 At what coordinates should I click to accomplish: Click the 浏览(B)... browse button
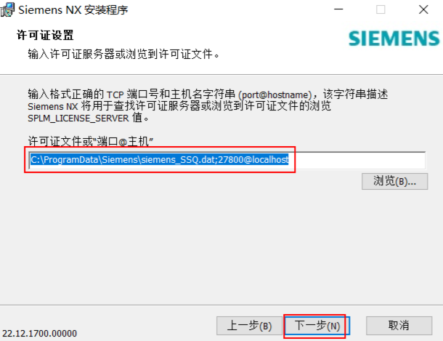pos(394,181)
